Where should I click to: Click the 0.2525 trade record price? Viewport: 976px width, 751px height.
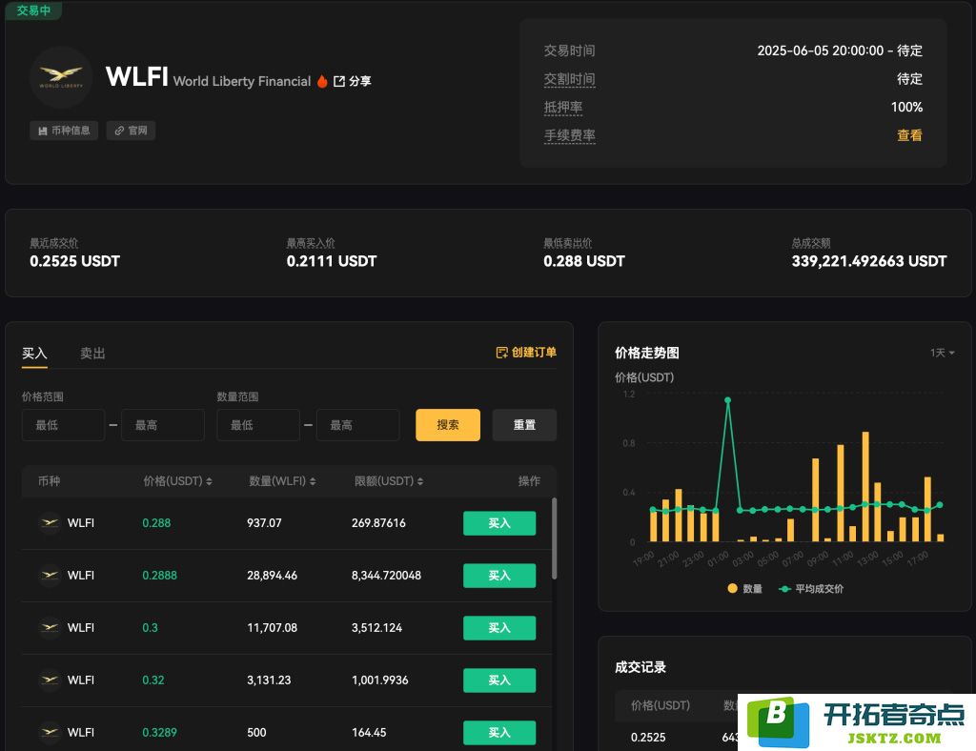[x=648, y=738]
